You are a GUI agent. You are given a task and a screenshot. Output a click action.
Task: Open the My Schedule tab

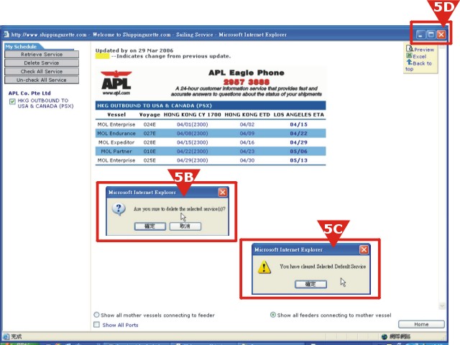pos(22,47)
